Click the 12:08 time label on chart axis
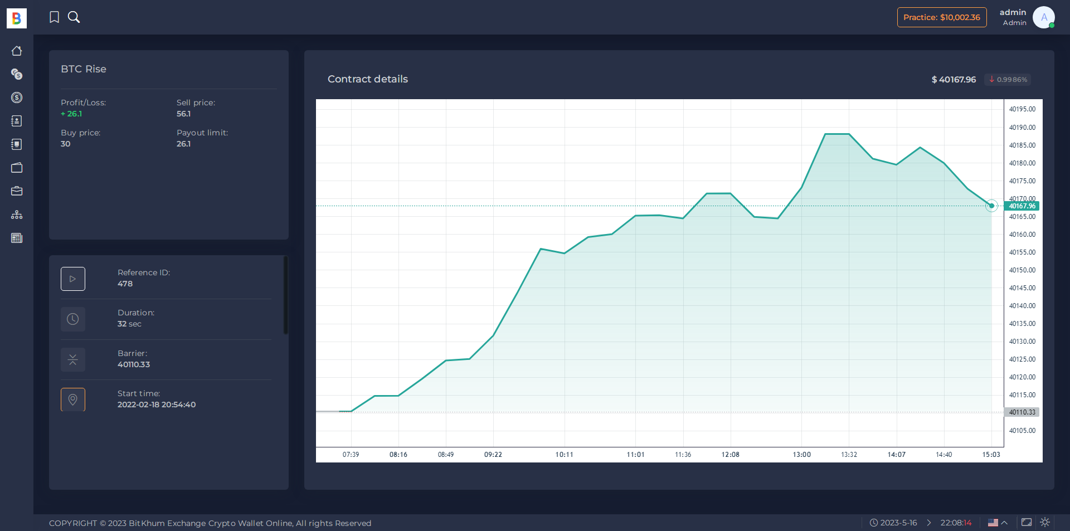 (731, 455)
